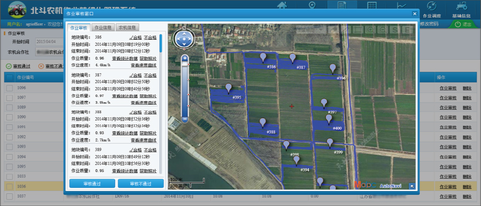Expand the map corner overview arrow
This screenshot has height=206, width=481.
pyautogui.click(x=412, y=185)
